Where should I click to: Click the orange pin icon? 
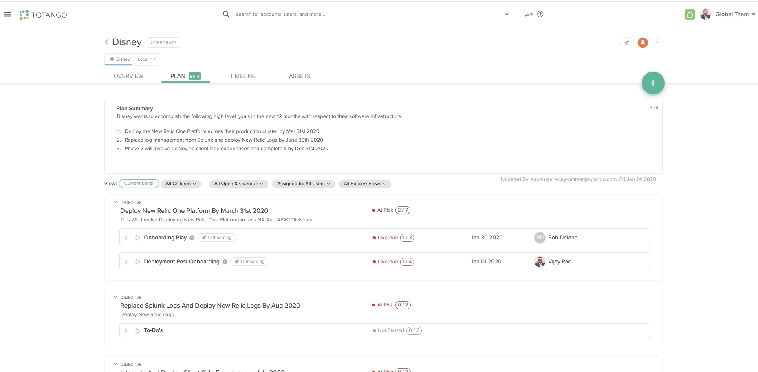coord(643,42)
